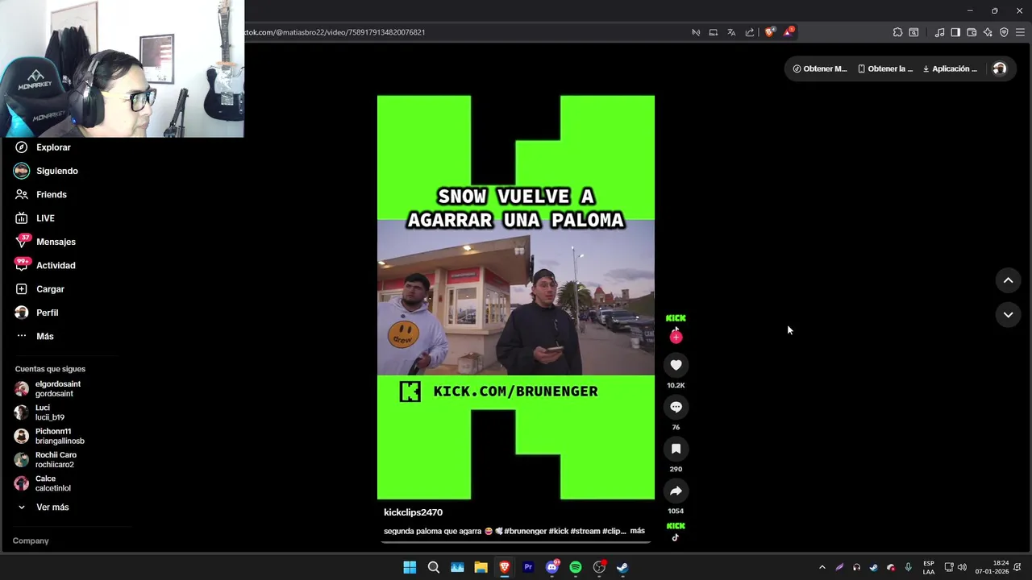Open the Brave Wallet icon
The width and height of the screenshot is (1032, 580).
click(972, 32)
